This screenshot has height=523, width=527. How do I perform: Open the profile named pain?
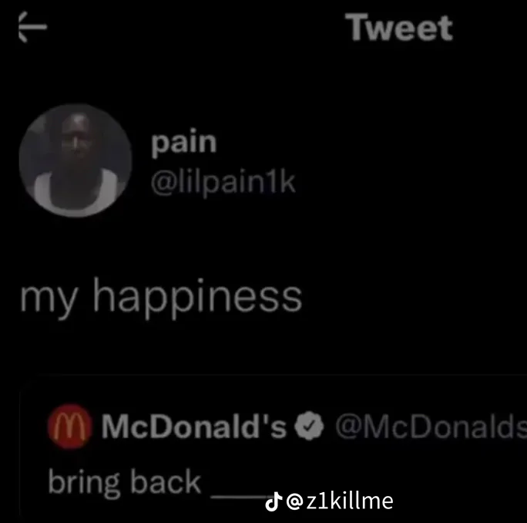click(x=183, y=143)
